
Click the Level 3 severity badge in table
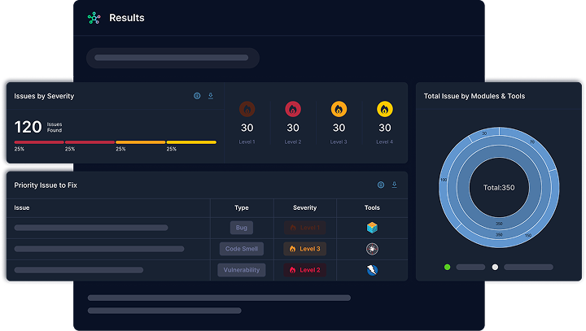point(304,249)
